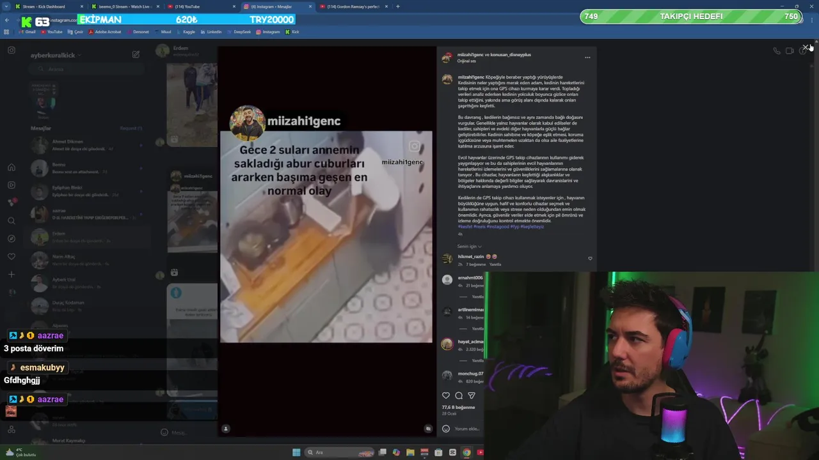Image resolution: width=819 pixels, height=460 pixels.
Task: Toggle video sound with speaker icon
Action: tap(428, 429)
